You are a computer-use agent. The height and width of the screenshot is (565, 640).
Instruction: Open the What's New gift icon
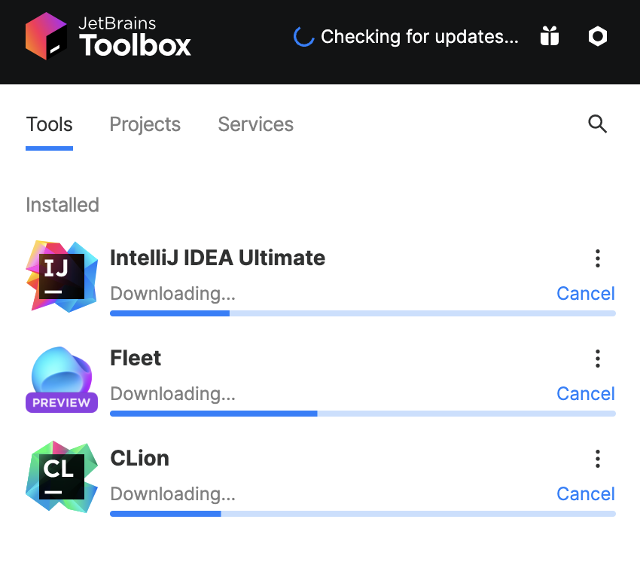[x=550, y=36]
